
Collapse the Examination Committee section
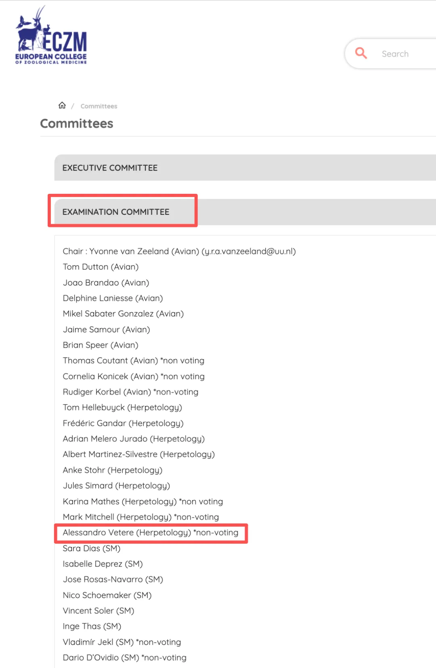pos(116,212)
